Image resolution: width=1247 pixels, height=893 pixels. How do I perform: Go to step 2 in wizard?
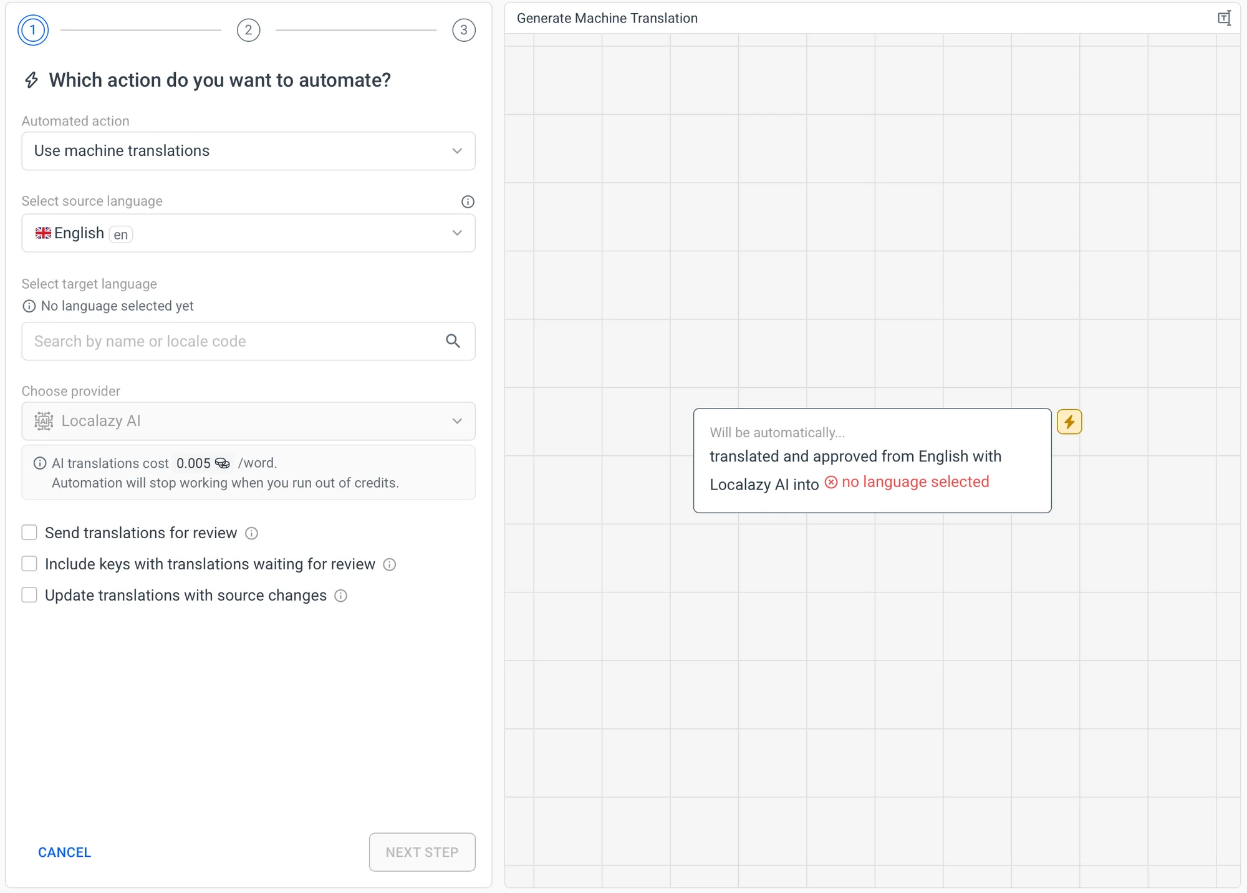(x=248, y=30)
